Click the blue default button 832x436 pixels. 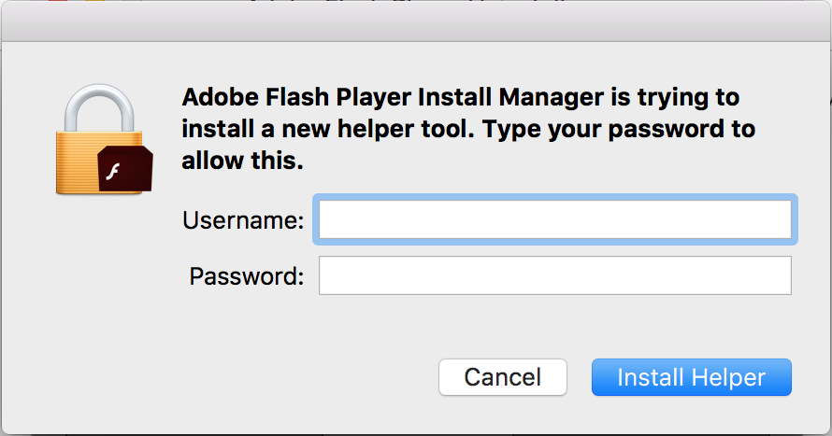click(692, 377)
